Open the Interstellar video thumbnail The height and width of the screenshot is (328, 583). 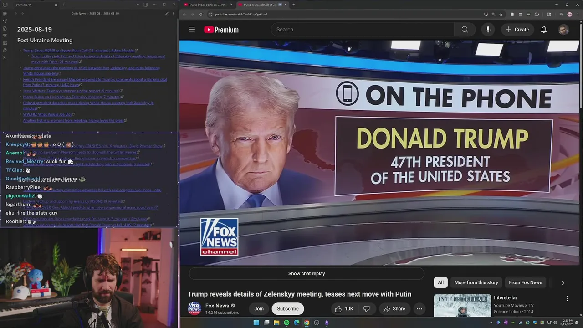462,306
